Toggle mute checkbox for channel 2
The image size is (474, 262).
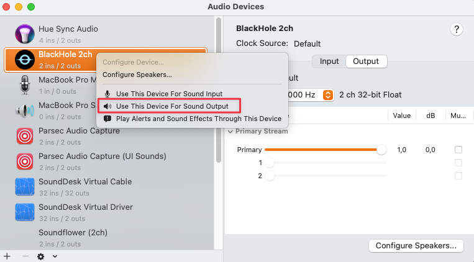pyautogui.click(x=458, y=176)
